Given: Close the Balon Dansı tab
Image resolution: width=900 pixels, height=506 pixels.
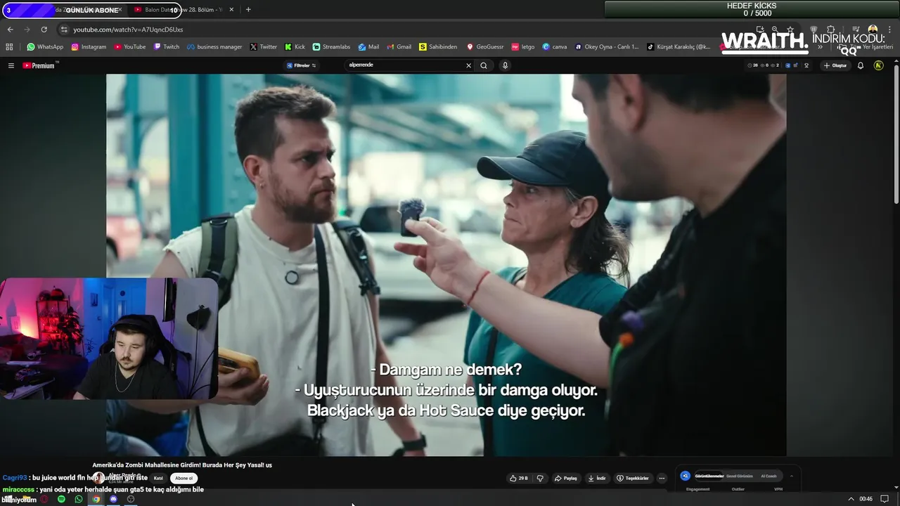Looking at the screenshot, I should (x=231, y=10).
